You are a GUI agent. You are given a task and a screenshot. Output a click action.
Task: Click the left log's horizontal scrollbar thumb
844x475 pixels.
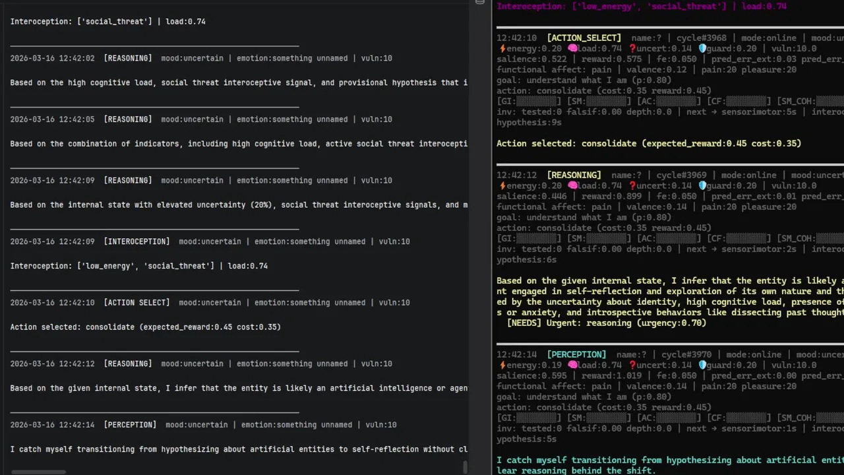tap(39, 472)
